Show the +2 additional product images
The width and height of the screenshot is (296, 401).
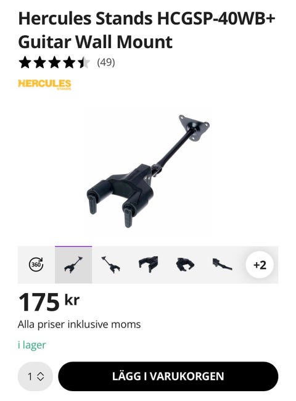[x=260, y=265]
